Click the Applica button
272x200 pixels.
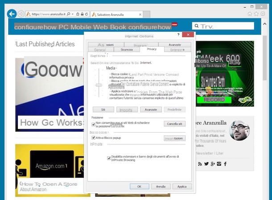[x=182, y=187]
